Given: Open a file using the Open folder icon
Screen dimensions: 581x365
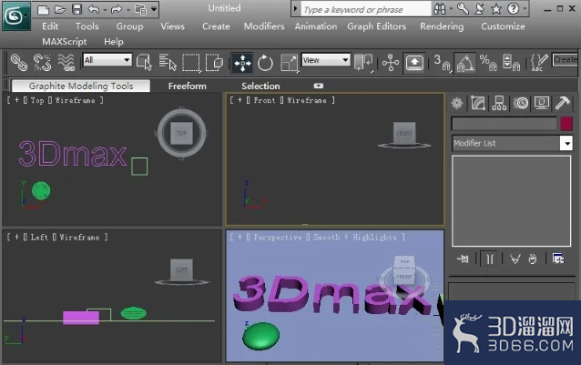Looking at the screenshot, I should [60, 9].
